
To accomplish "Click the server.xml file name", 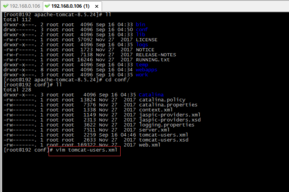I will (154, 130).
